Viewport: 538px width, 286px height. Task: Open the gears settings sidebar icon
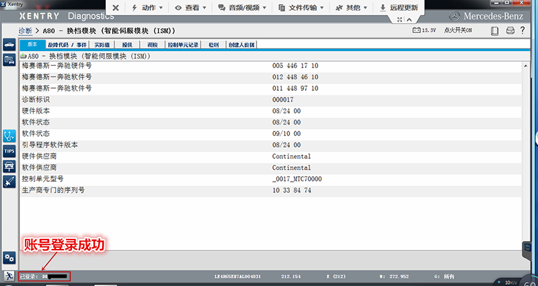(x=9, y=258)
